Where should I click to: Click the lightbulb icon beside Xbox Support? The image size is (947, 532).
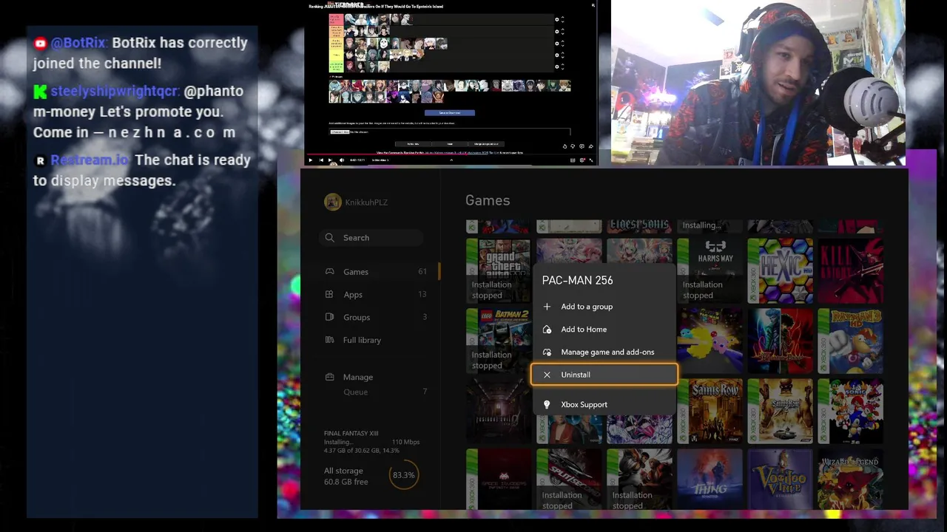coord(547,405)
